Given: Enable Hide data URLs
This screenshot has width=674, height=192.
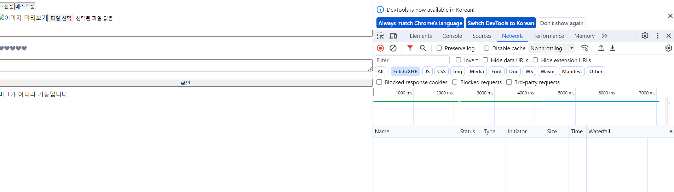Looking at the screenshot, I should coord(485,60).
